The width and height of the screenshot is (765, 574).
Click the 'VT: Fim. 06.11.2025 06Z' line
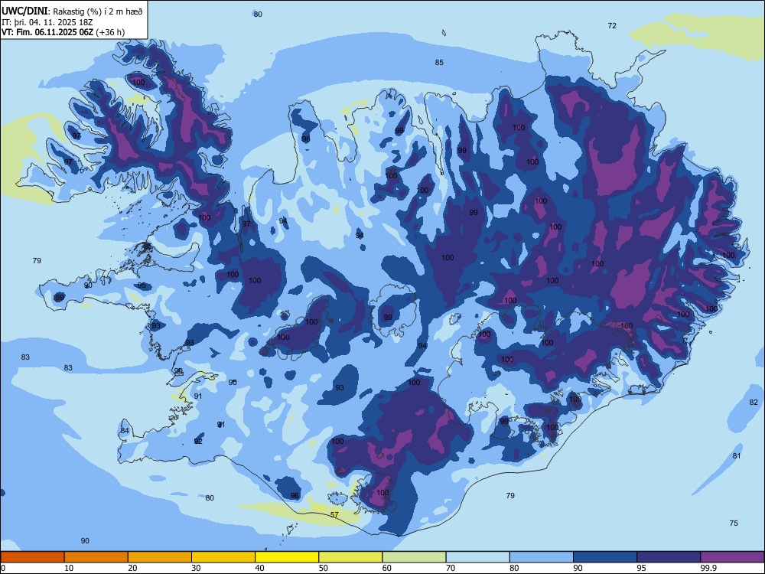[47, 32]
